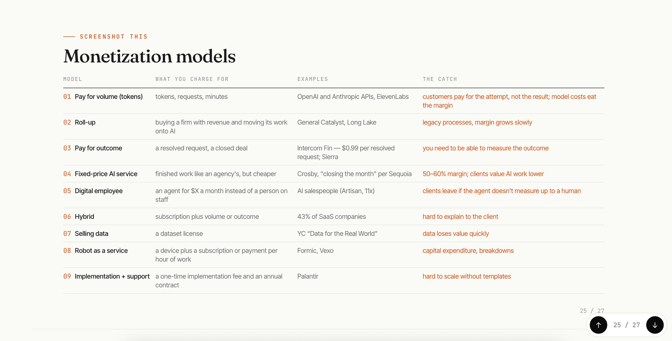
Task: Select the 'Fixed-price AI service' model name
Action: (106, 174)
